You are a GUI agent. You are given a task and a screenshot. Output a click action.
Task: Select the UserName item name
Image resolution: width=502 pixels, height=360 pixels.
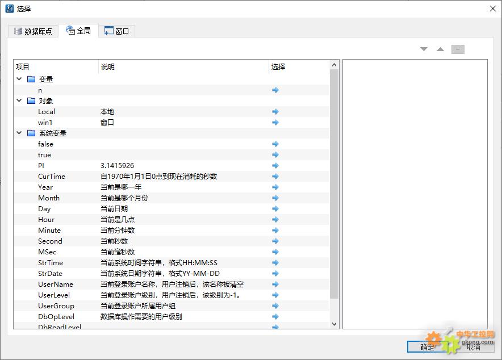[56, 284]
